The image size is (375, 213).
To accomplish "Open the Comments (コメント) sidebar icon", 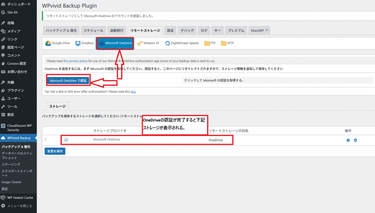I will coord(3,55).
